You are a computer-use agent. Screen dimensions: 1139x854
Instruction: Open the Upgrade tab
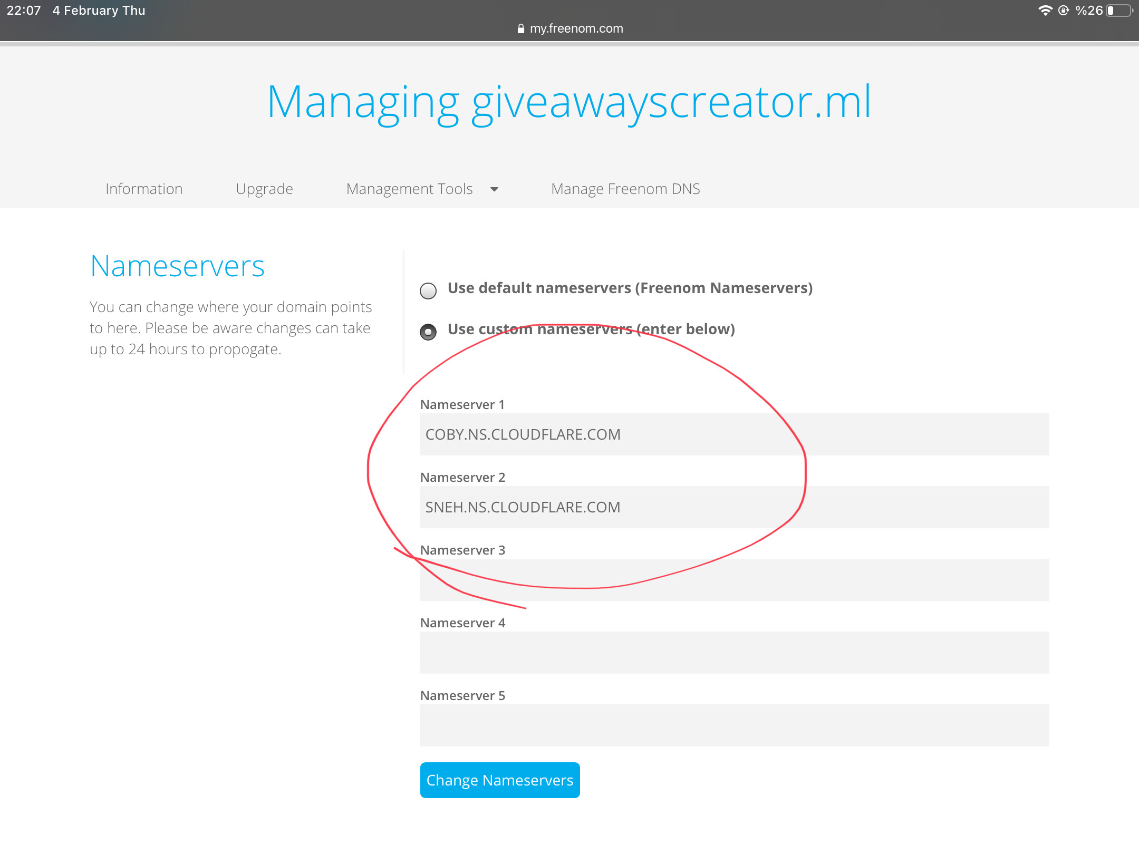[x=264, y=189]
